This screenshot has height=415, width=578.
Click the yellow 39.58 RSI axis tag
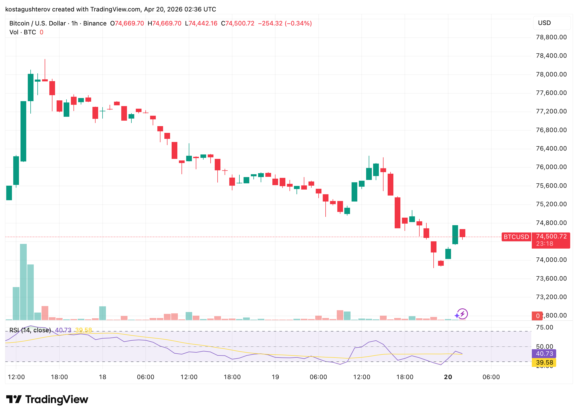[544, 362]
